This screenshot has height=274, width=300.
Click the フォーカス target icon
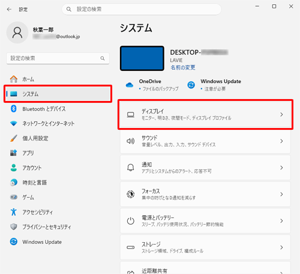[131, 194]
